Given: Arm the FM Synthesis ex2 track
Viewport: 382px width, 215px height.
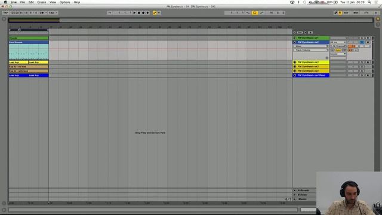Looking at the screenshot, I should point(368,42).
